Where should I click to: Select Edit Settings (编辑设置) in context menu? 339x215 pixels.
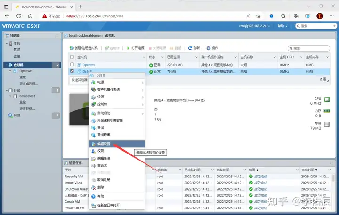(x=117, y=144)
